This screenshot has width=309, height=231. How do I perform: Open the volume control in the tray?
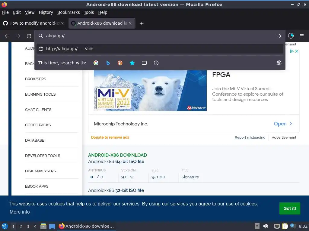266,226
